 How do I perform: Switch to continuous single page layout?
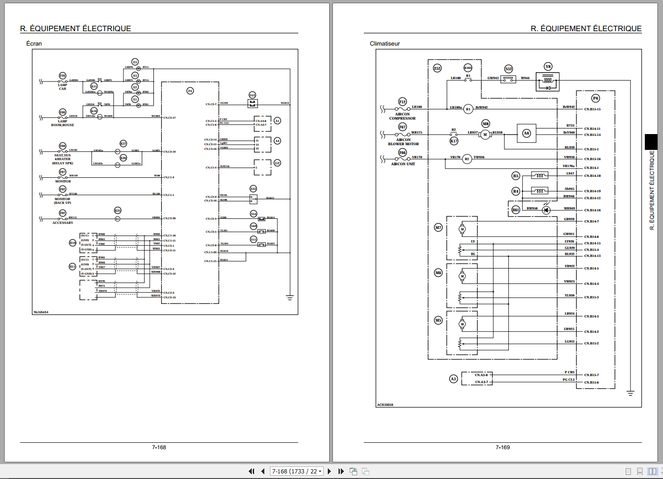point(640,472)
